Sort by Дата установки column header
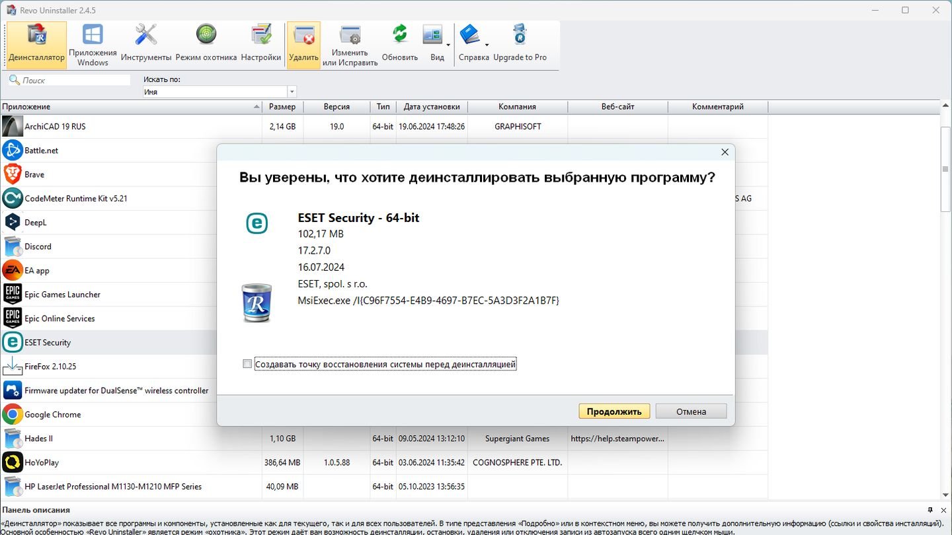The width and height of the screenshot is (952, 535). click(432, 106)
